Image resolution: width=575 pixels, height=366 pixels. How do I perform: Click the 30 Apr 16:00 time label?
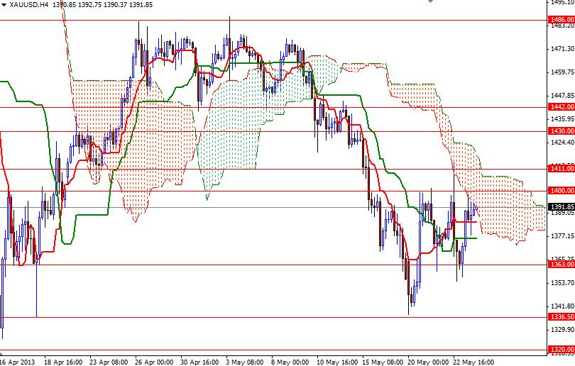coord(199,362)
